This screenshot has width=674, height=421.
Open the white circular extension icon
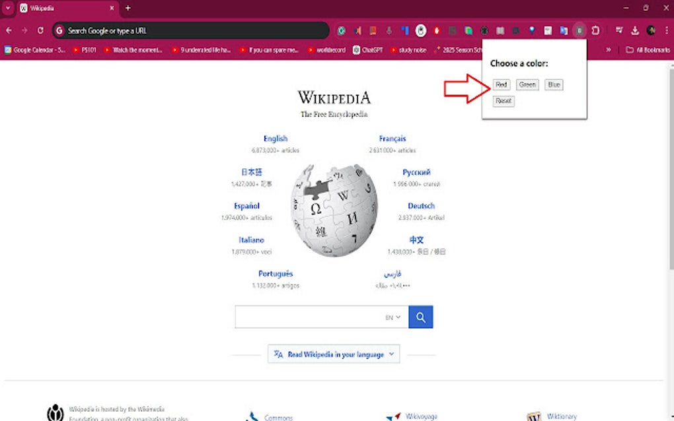click(421, 30)
